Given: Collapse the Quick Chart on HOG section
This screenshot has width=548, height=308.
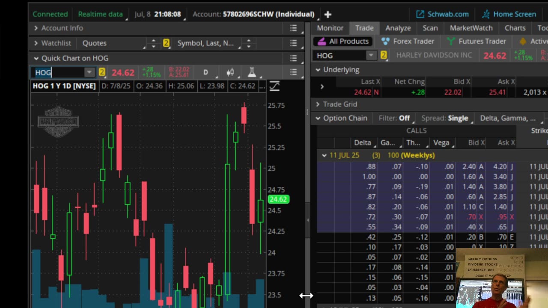Looking at the screenshot, I should point(36,58).
